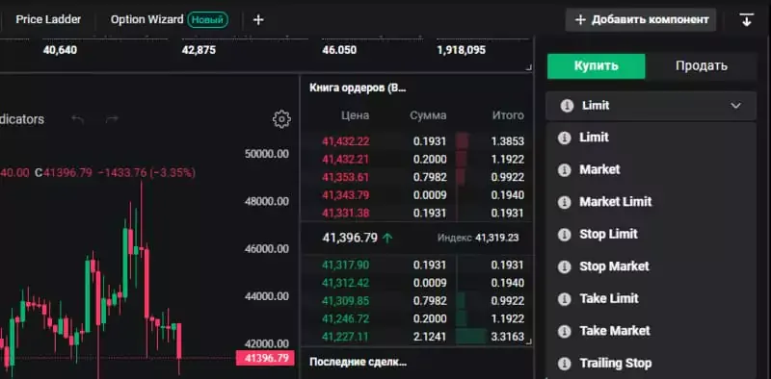Screen dimensions: 771x379
Task: Switch to the Option Wizard tab
Action: (146, 19)
